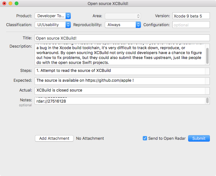The width and height of the screenshot is (216, 176).
Task: Click the Configuration optional field
Action: (x=191, y=25)
